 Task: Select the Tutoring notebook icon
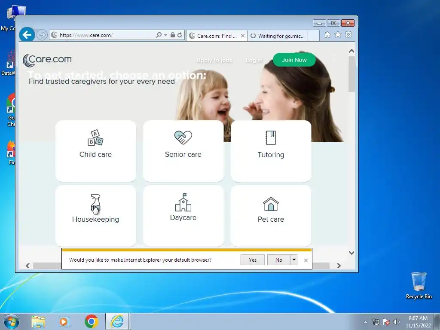point(271,138)
